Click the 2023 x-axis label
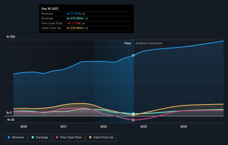 click(144, 126)
